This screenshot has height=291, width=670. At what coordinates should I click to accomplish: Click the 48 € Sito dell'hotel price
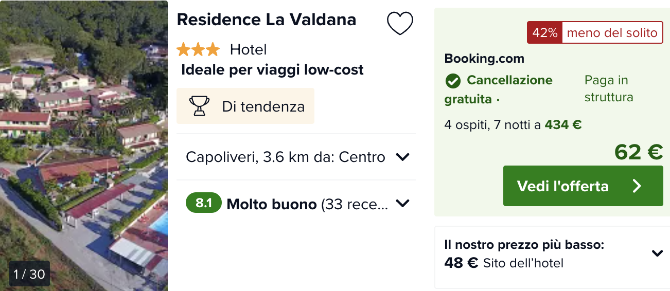click(504, 263)
